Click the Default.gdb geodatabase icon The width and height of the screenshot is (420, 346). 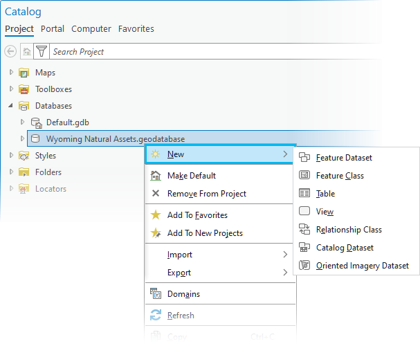[x=36, y=122]
